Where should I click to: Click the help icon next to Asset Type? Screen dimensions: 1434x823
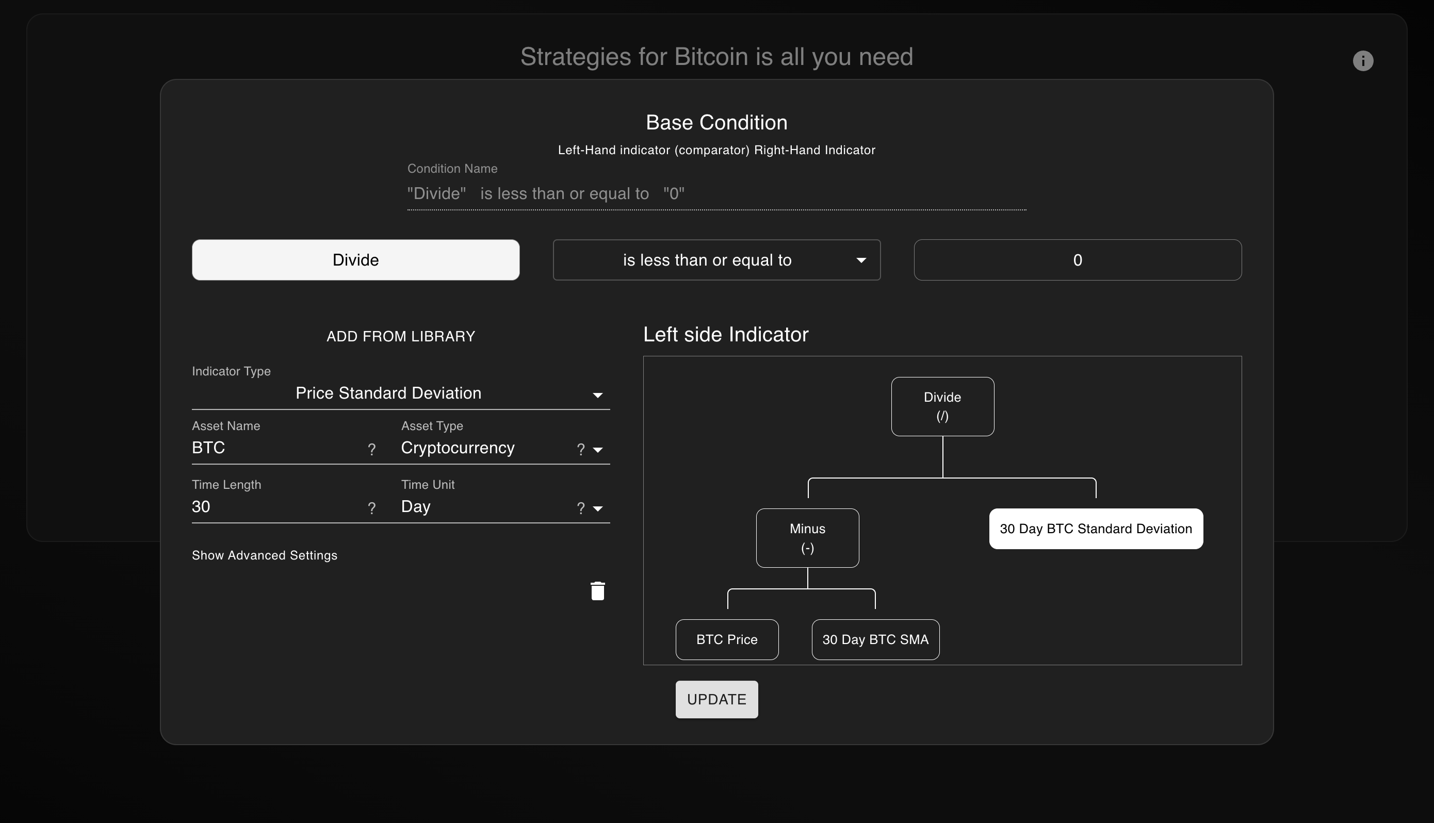[581, 449]
